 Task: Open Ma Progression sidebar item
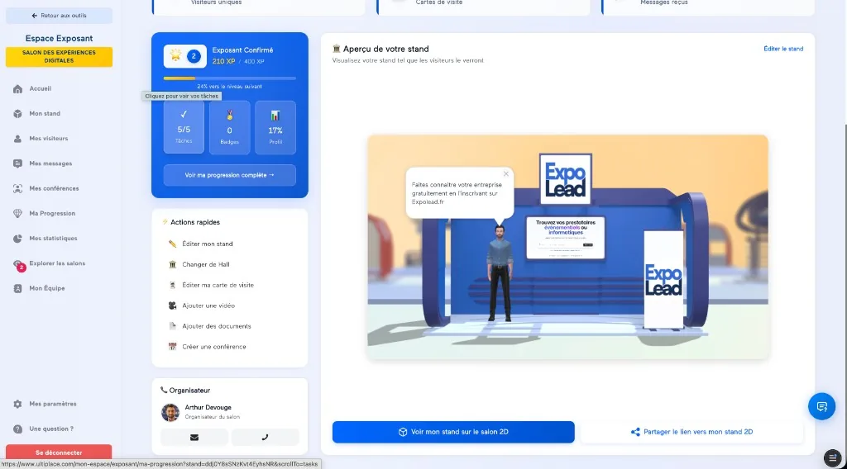tap(52, 214)
